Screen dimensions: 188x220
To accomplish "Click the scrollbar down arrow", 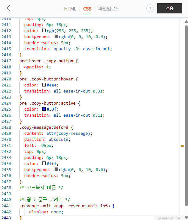I will pos(186,217).
